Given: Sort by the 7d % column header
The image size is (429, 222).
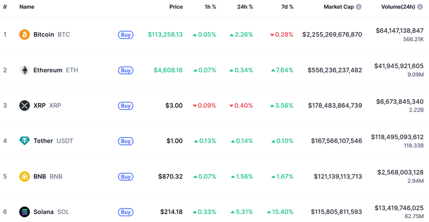Looking at the screenshot, I should click(287, 7).
